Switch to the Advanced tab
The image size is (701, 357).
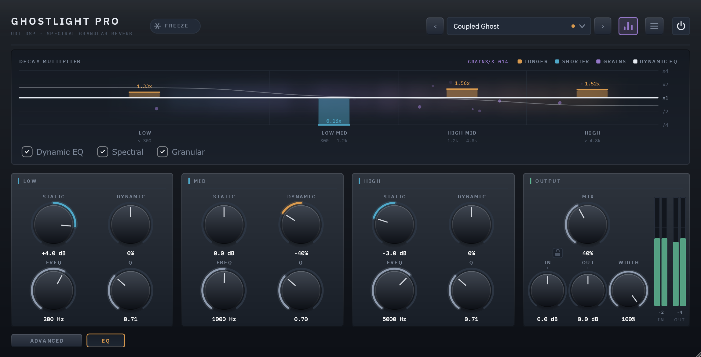tap(47, 341)
